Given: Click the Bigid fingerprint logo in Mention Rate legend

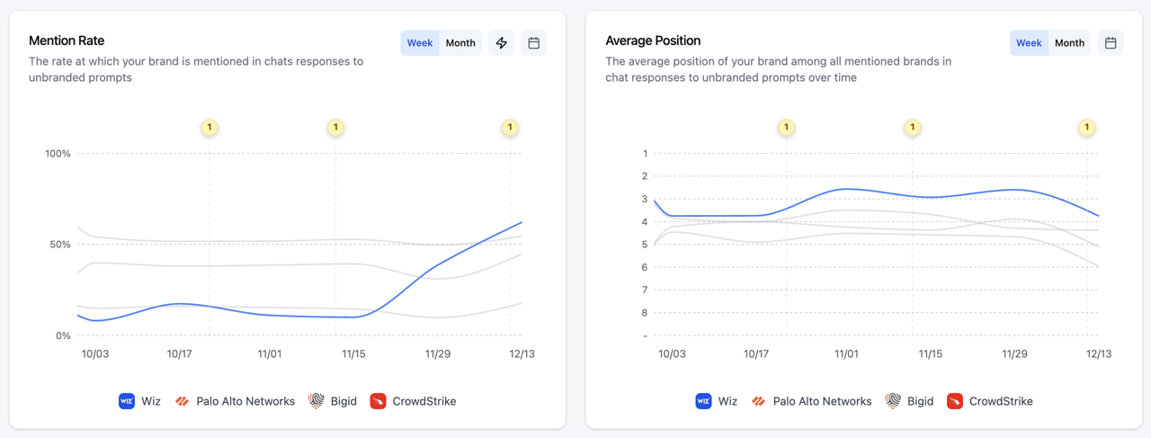Looking at the screenshot, I should 316,401.
